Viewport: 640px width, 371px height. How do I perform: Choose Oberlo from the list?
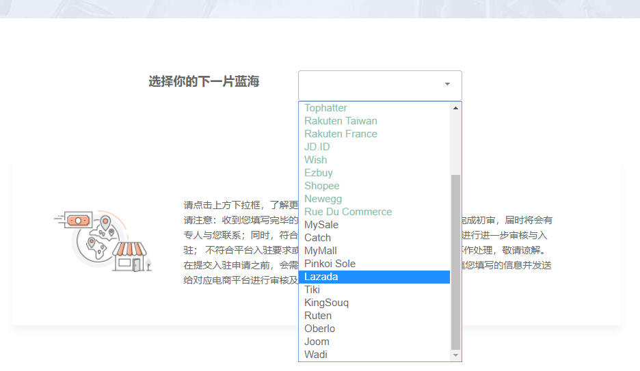pos(374,329)
